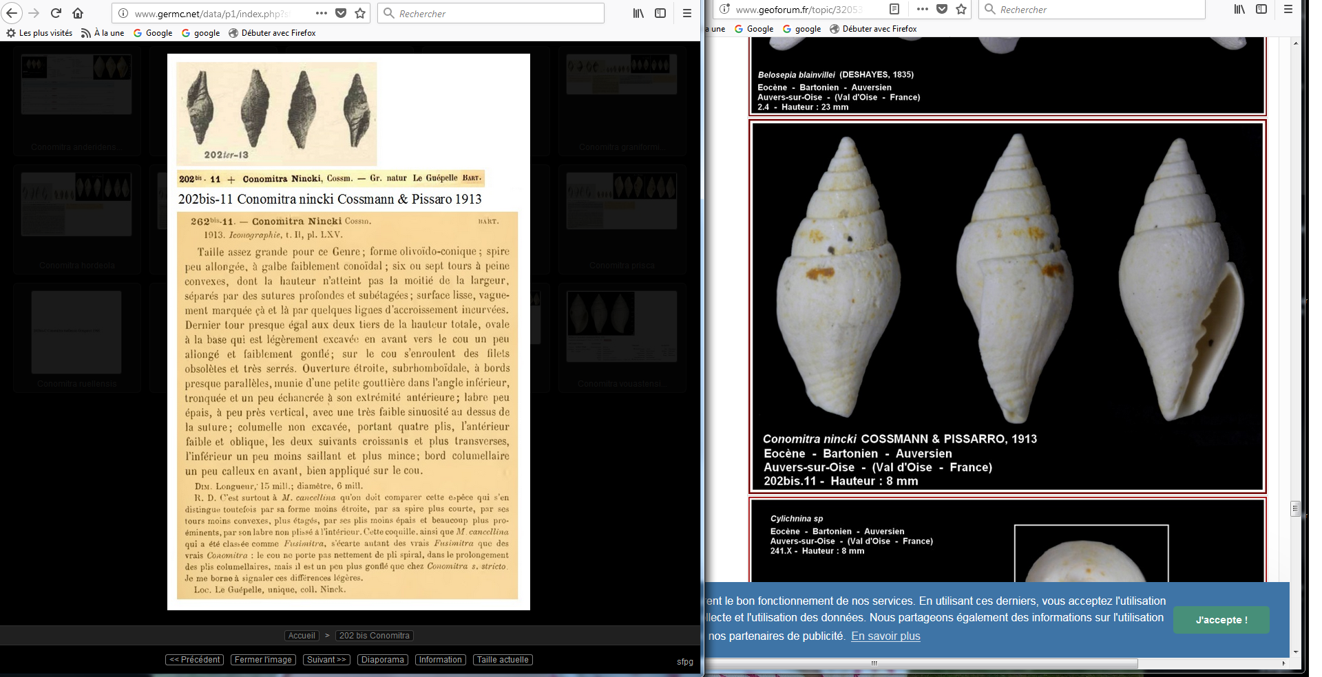Open 'Débuter avec Firefox' bookmark in left browser
This screenshot has height=677, width=1322.
[272, 33]
